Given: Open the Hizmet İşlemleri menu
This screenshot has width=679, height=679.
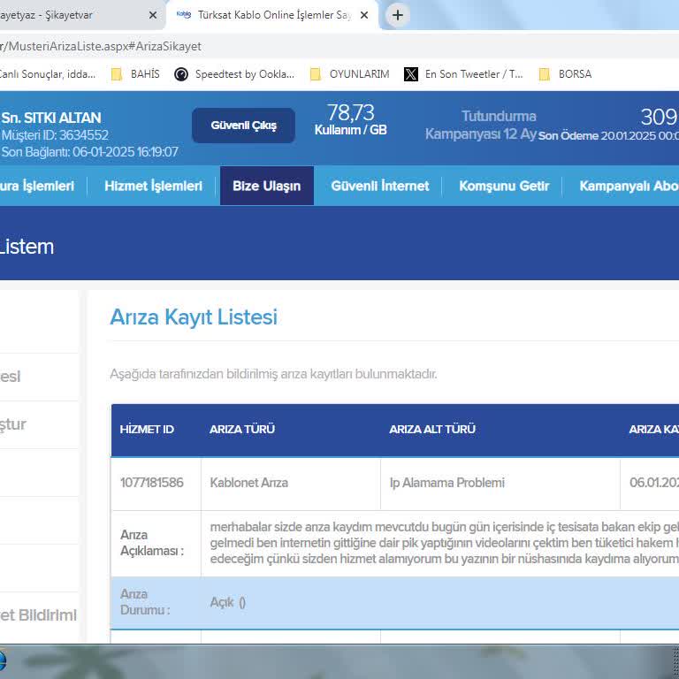Looking at the screenshot, I should point(153,186).
